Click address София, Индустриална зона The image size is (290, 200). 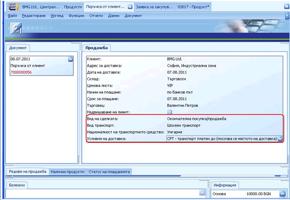[191, 66]
